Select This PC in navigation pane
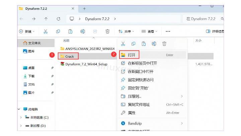The image size is (241, 136). point(30,109)
